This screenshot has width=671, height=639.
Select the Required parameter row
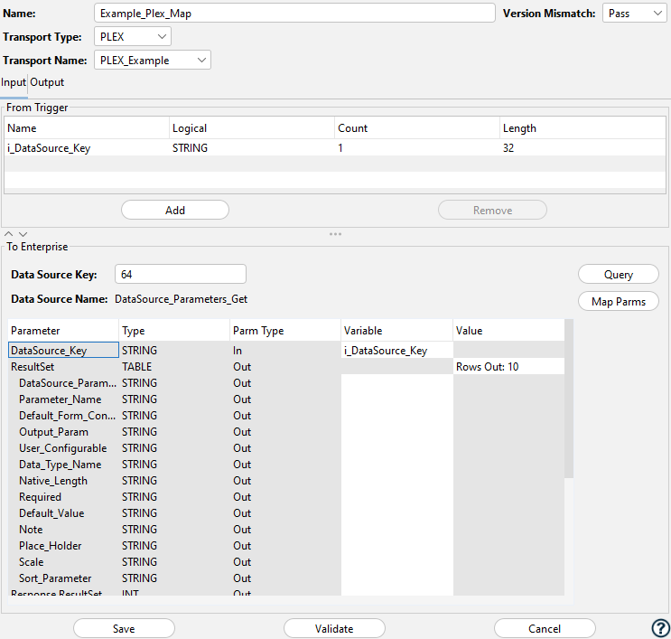286,496
